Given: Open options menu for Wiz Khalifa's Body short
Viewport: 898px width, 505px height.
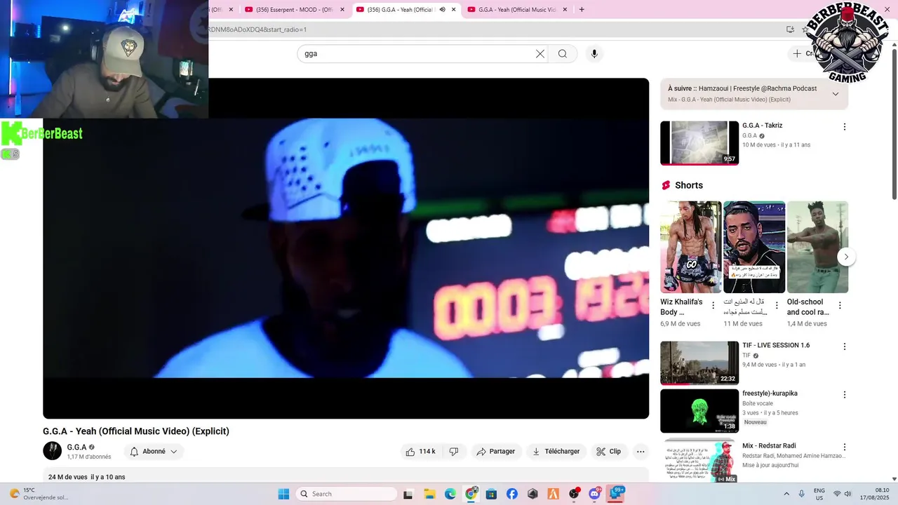Looking at the screenshot, I should pyautogui.click(x=713, y=306).
